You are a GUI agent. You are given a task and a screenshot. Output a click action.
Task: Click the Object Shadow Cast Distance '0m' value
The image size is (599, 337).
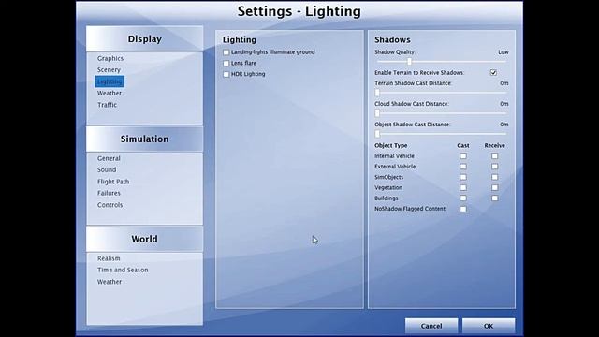coord(504,125)
